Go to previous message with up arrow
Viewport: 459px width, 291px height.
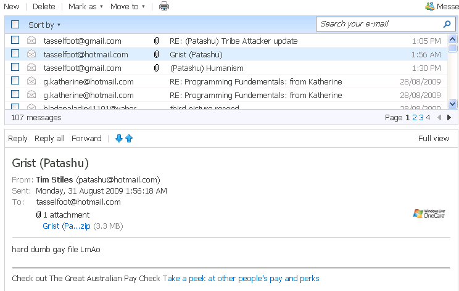[129, 139]
